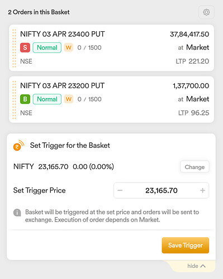Toggle Normal tag on 23200 PUT order
The height and width of the screenshot is (279, 223).
47,99
